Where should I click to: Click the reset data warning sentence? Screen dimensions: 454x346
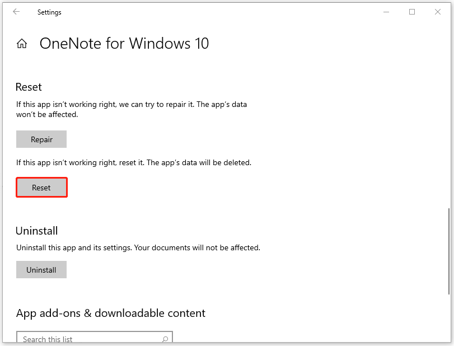134,162
